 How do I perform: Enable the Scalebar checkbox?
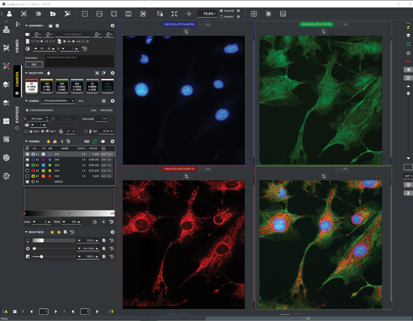[221, 17]
